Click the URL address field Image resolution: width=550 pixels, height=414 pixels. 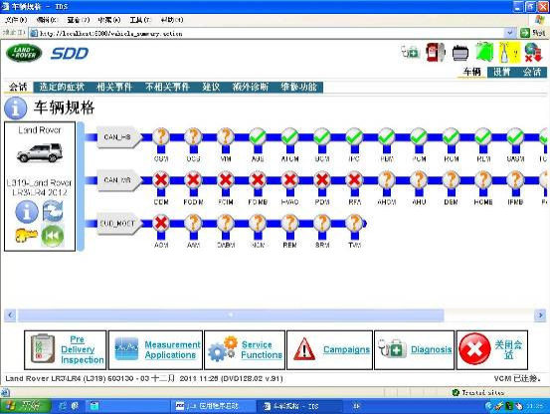click(268, 33)
